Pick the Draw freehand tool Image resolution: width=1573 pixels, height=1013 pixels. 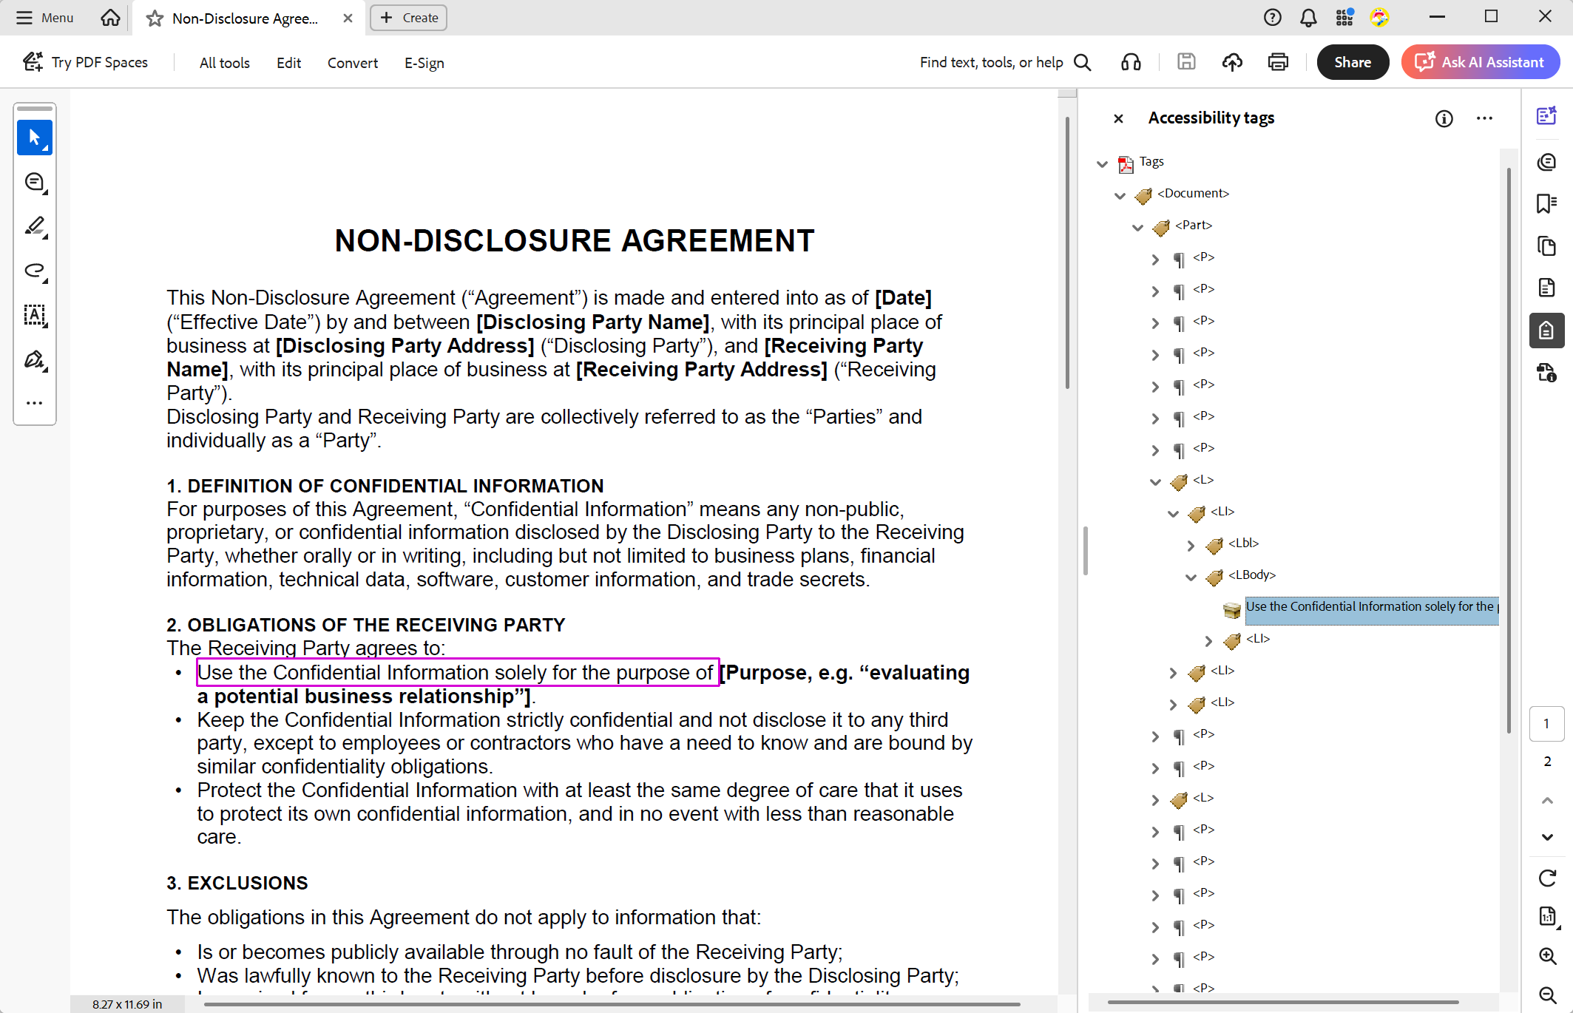(34, 271)
